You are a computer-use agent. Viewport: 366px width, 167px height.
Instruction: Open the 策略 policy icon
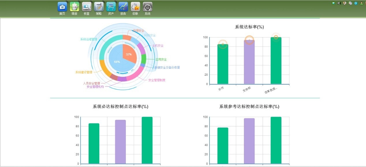pyautogui.click(x=99, y=7)
